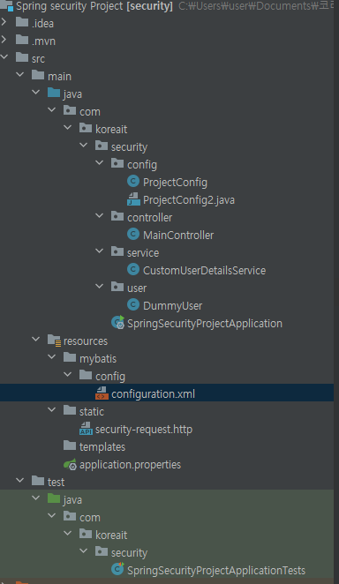Collapse the user package chevron
The width and height of the screenshot is (339, 584).
100,287
